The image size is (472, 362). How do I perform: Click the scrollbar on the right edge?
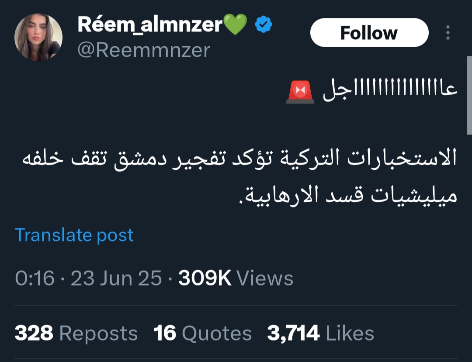coord(469,96)
